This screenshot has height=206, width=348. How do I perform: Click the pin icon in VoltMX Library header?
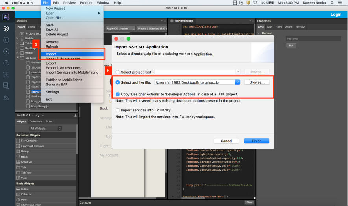click(76, 115)
